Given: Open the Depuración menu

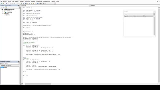Looking at the screenshot, I should (27, 1).
